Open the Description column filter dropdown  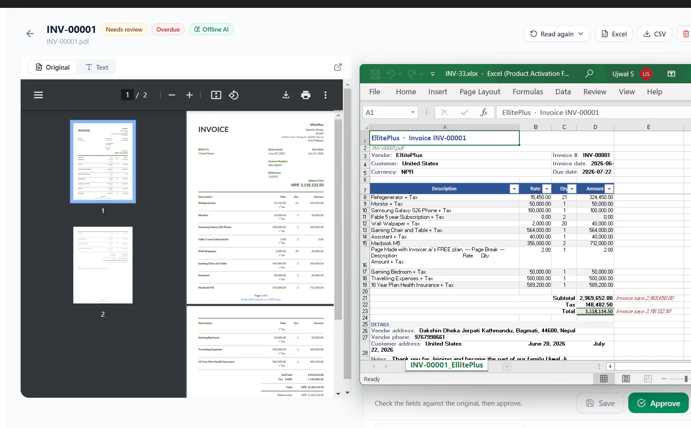[x=514, y=189]
